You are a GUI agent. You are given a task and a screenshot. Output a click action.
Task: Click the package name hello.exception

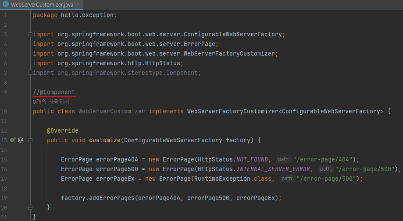87,15
